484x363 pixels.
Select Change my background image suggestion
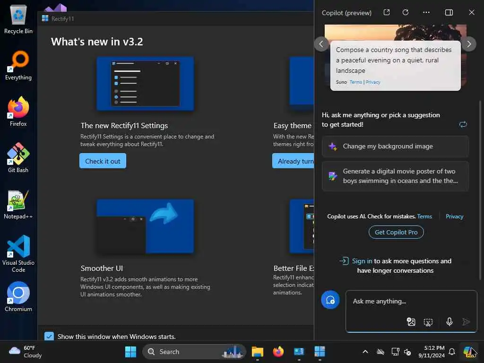(396, 147)
